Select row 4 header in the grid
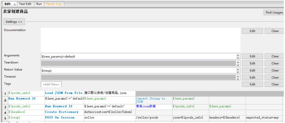This screenshot has height=123, width=285. [6, 112]
